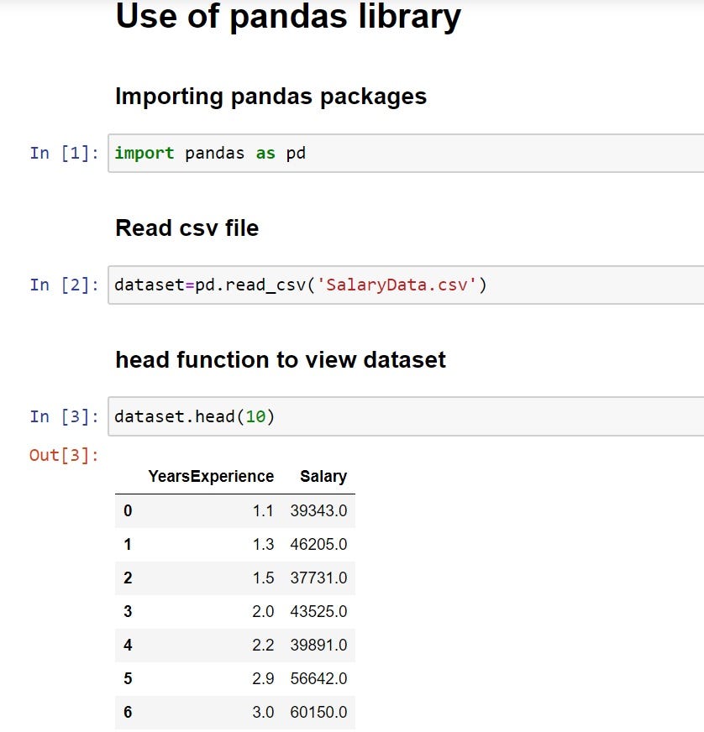Select the "Importing pandas packages" heading cell
This screenshot has width=704, height=732.
pyautogui.click(x=271, y=97)
